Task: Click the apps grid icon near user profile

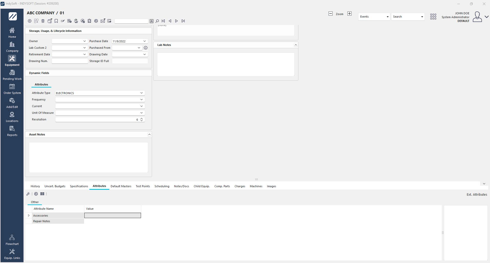Action: tap(433, 17)
